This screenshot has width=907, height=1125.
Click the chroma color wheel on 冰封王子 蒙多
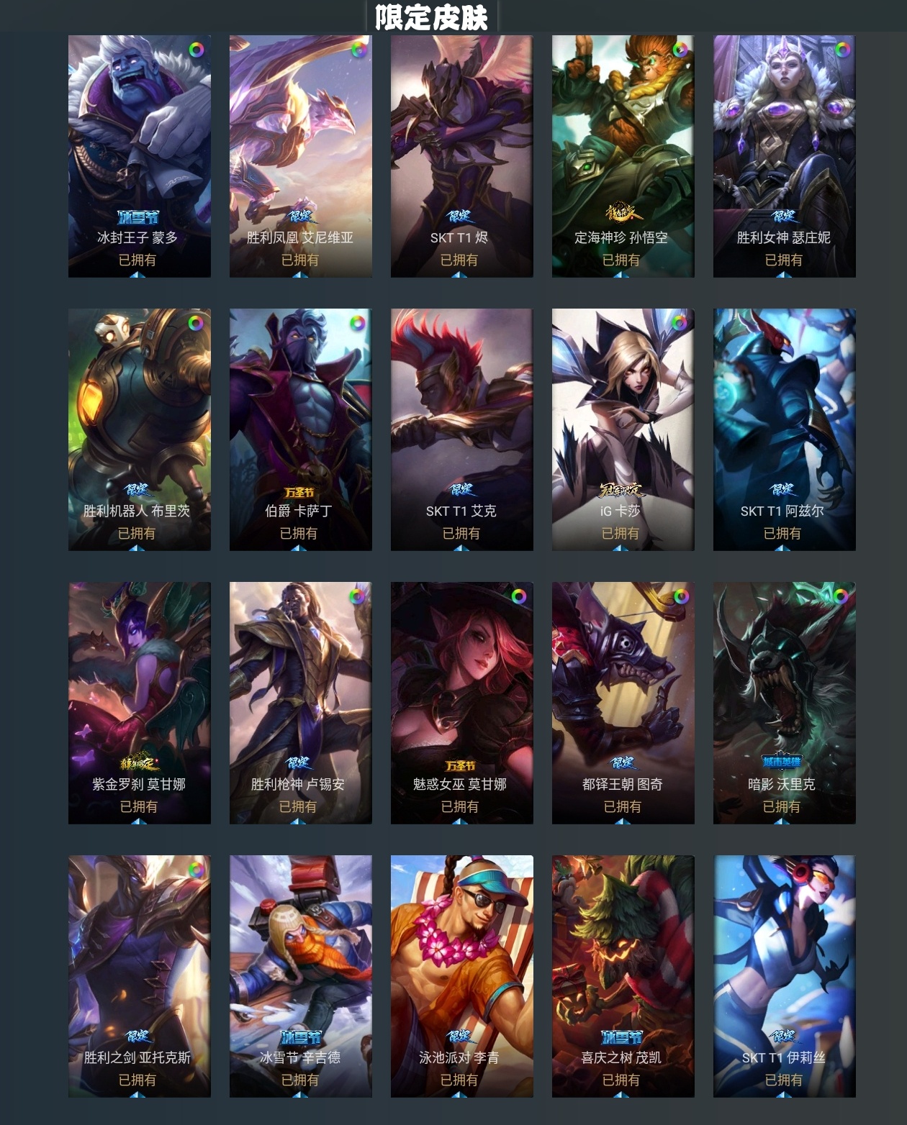tap(196, 50)
